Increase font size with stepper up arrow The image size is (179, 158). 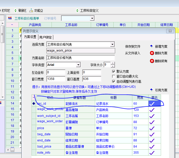(x=113, y=63)
